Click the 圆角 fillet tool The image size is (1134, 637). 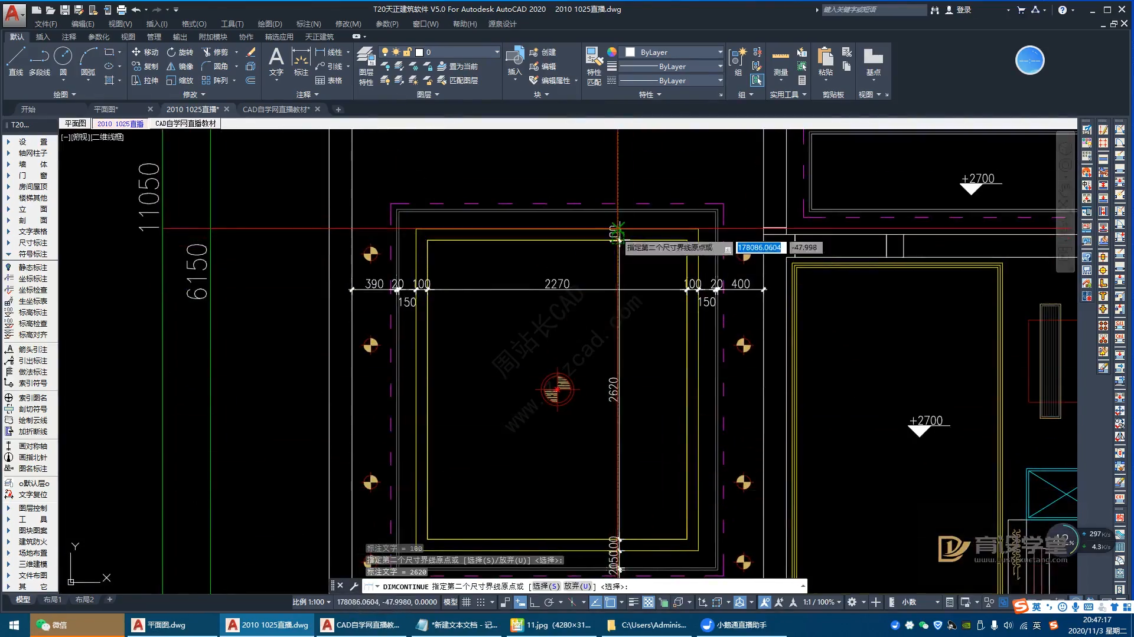[x=215, y=66]
